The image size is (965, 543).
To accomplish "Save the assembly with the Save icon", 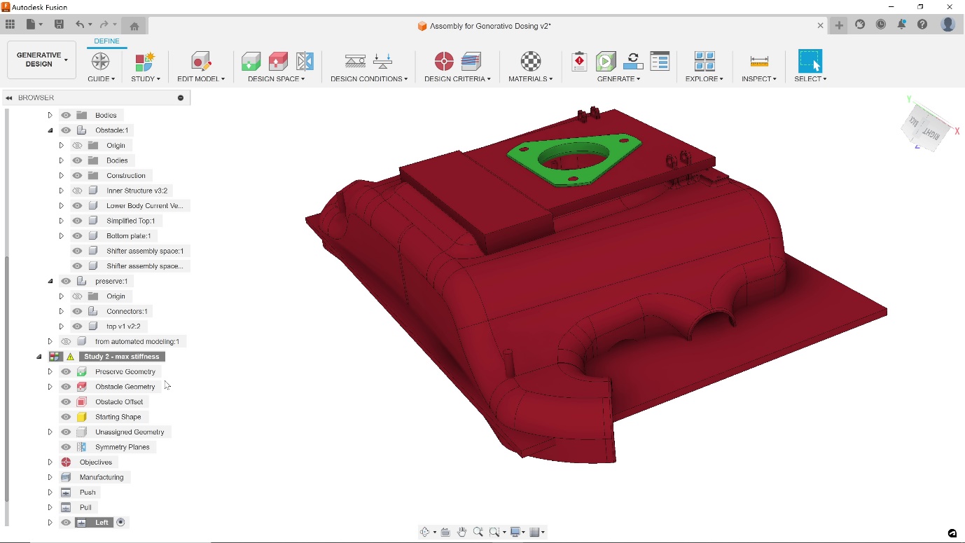I will [59, 24].
